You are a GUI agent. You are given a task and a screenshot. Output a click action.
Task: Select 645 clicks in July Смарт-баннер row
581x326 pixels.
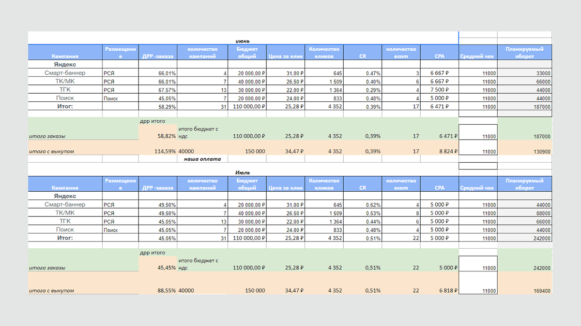[x=324, y=205]
